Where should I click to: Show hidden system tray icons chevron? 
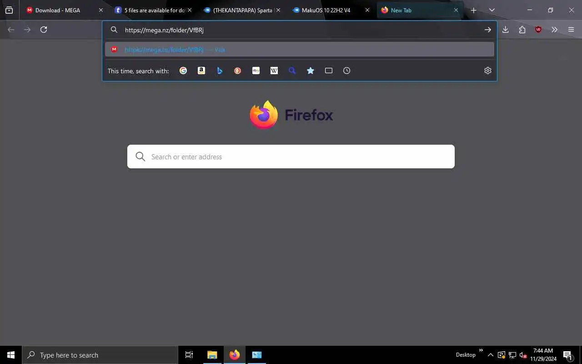[x=490, y=355]
